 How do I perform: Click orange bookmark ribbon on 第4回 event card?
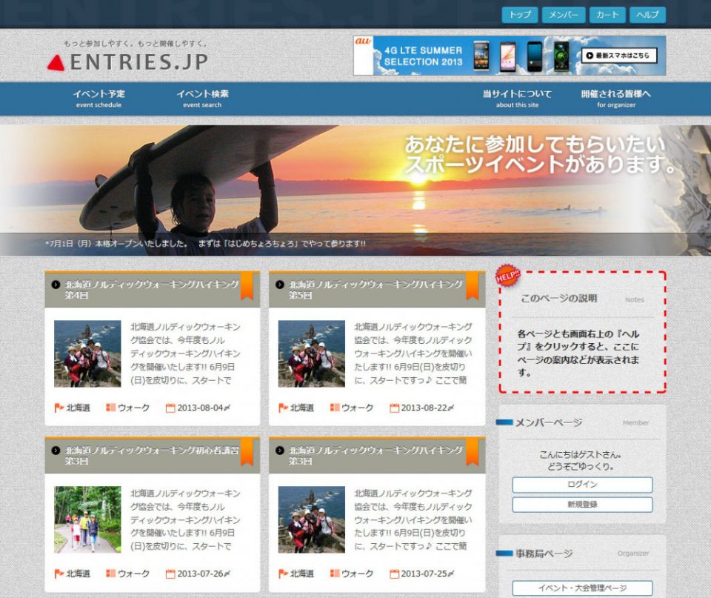[x=247, y=286]
